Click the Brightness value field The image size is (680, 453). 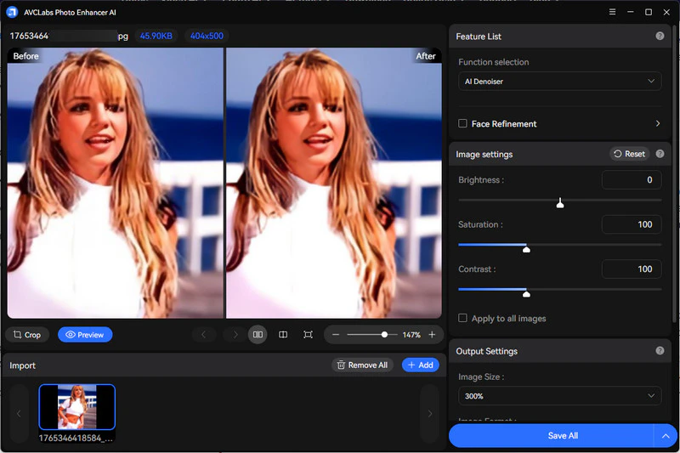coord(632,180)
